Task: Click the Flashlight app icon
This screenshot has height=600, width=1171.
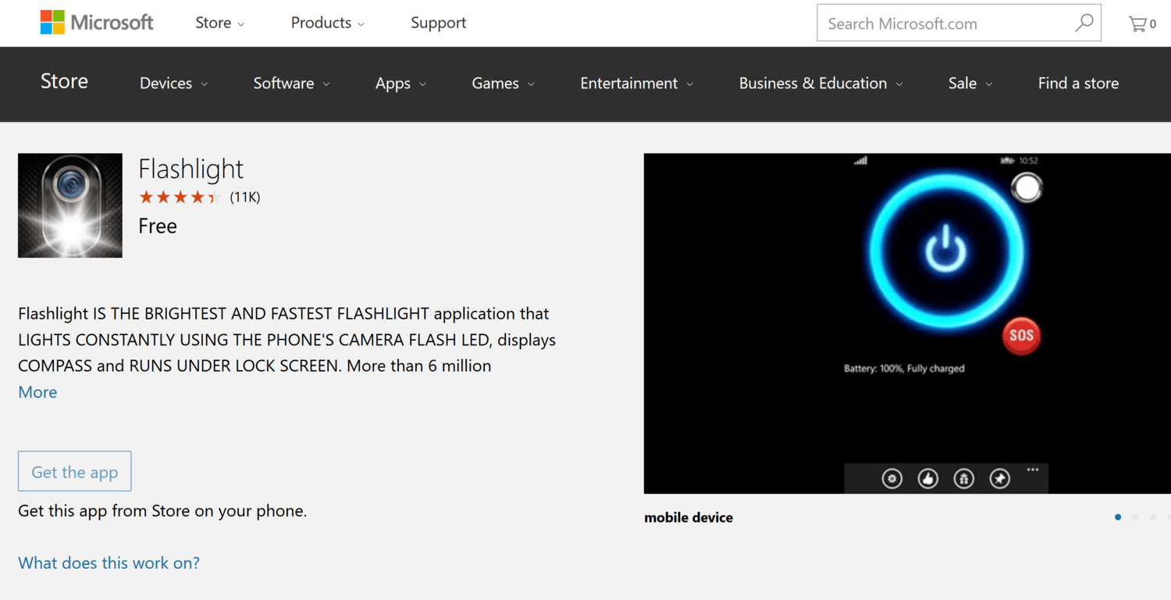Action: pyautogui.click(x=70, y=205)
